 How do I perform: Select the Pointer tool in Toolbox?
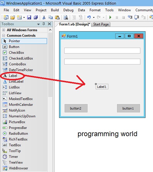click(24, 41)
